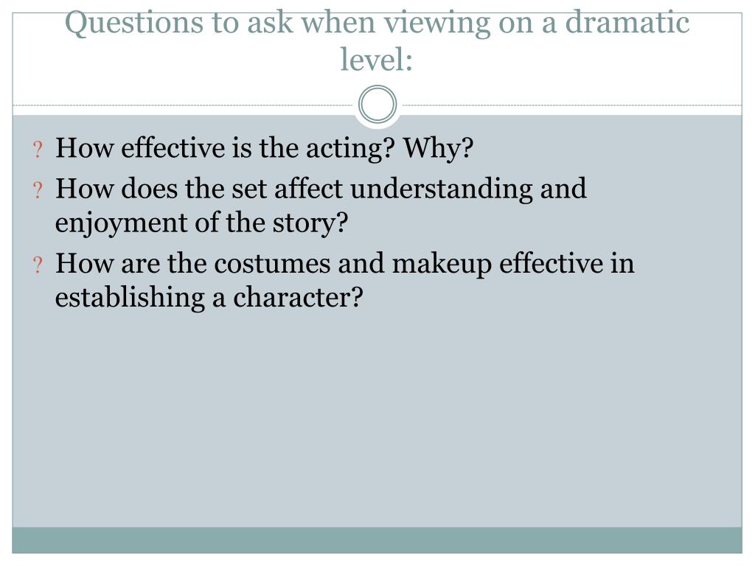Click the word dramatic in the title
755x566 pixels.
[x=627, y=22]
